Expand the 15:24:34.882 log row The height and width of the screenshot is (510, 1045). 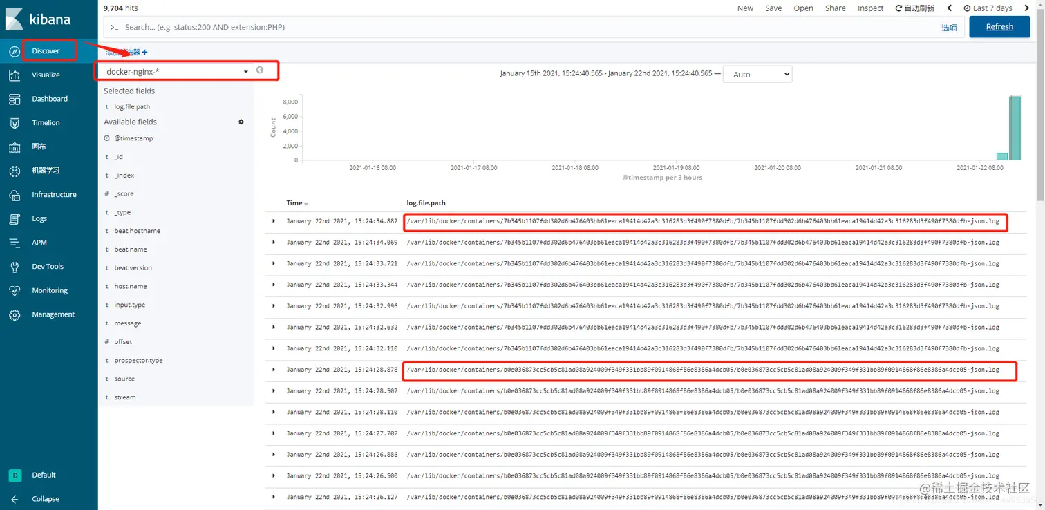[x=274, y=221]
